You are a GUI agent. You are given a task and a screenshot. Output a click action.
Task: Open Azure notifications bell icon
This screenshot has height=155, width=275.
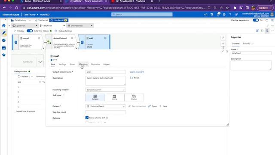click(218, 14)
